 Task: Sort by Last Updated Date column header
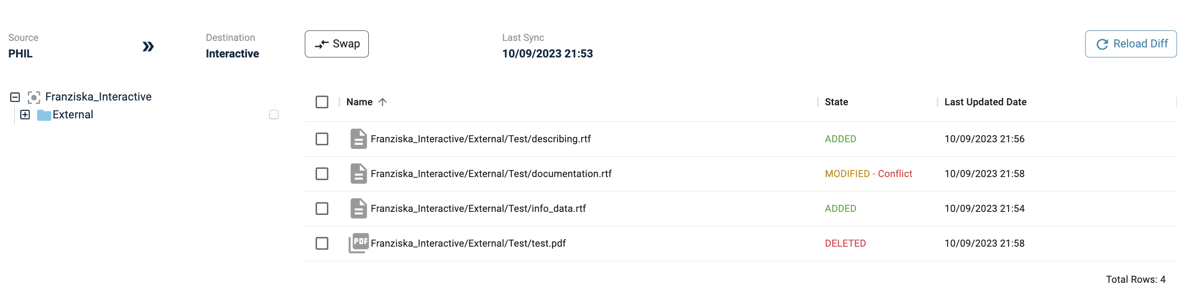pos(985,102)
